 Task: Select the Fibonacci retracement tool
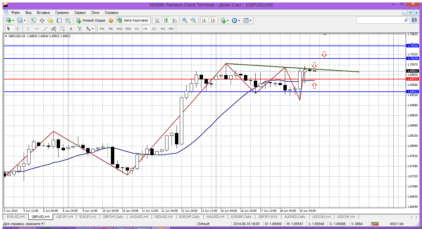tap(63, 29)
